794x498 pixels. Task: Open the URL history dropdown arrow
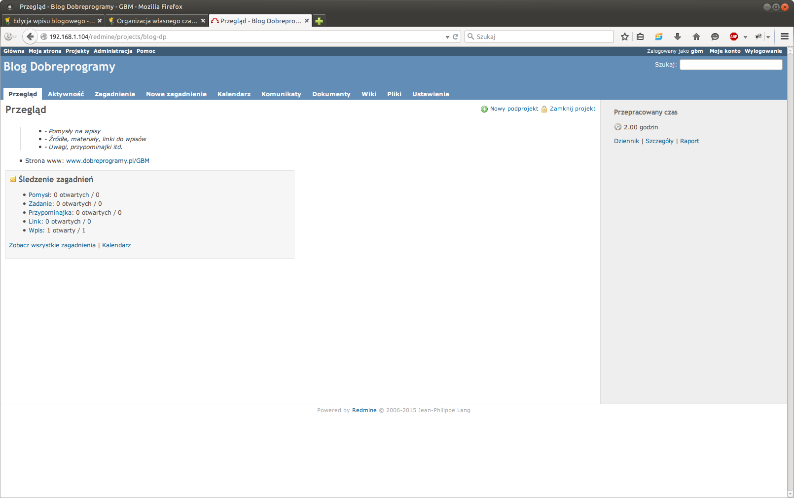coord(447,37)
